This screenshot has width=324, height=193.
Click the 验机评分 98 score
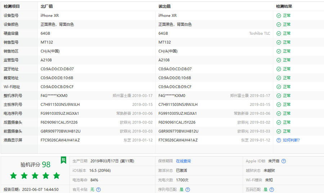coord(35,164)
